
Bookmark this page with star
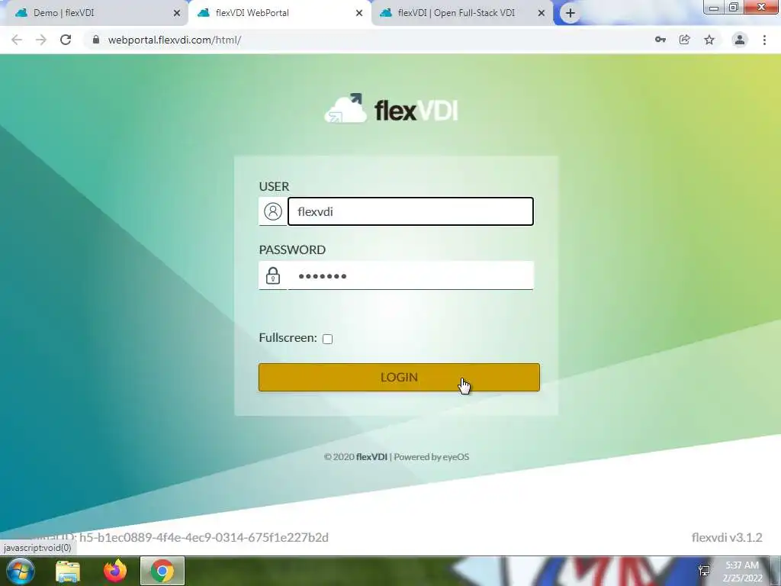pos(709,40)
